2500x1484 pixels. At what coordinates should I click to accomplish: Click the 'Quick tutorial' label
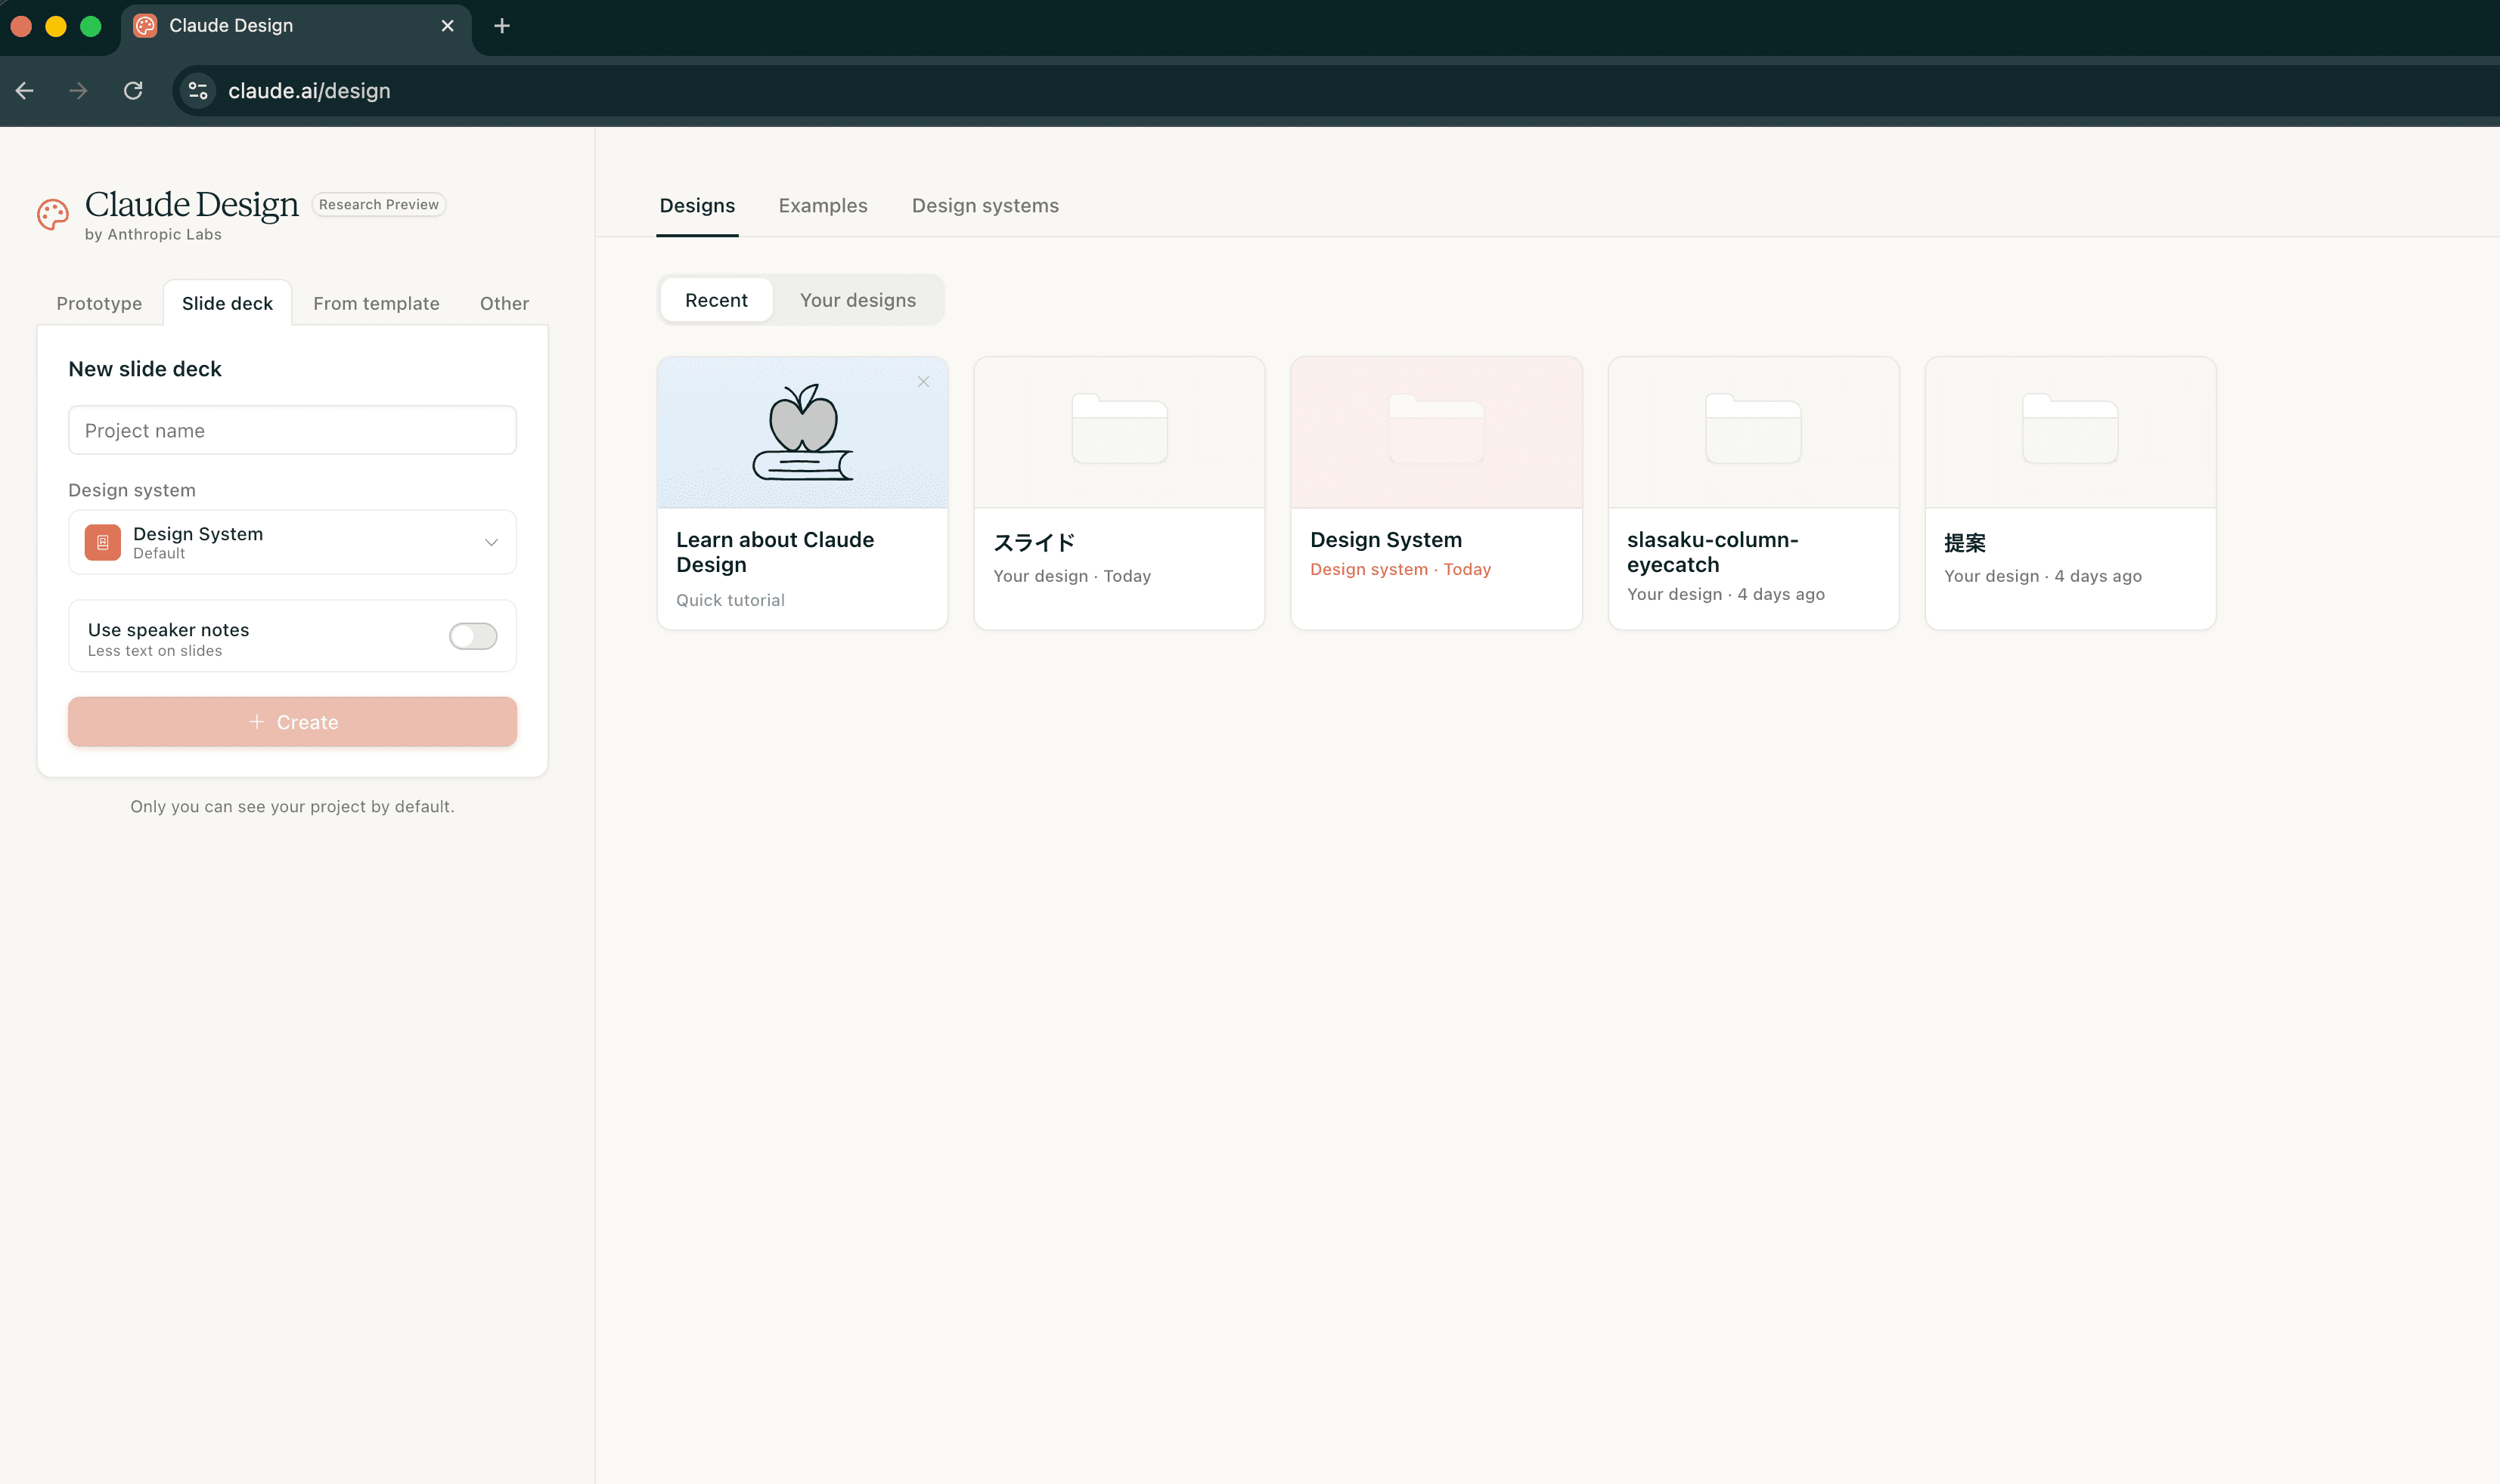[730, 600]
